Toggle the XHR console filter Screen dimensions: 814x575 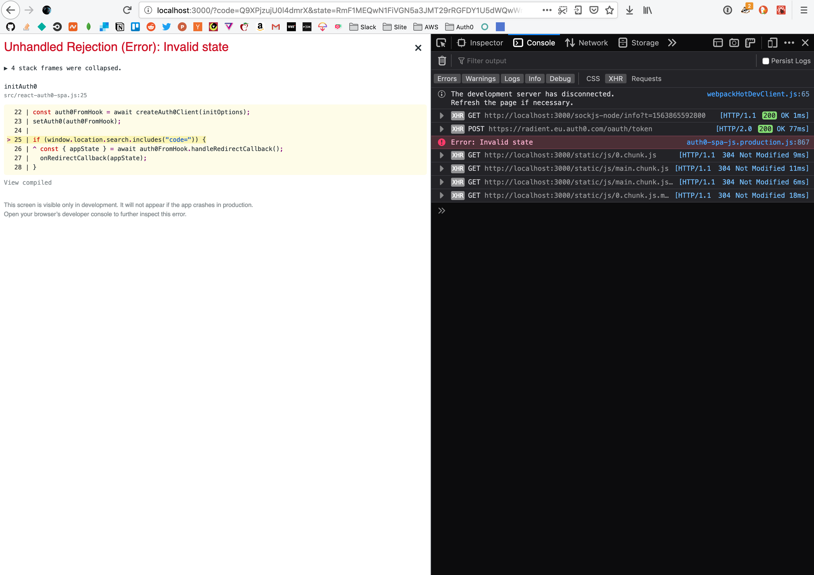[615, 78]
